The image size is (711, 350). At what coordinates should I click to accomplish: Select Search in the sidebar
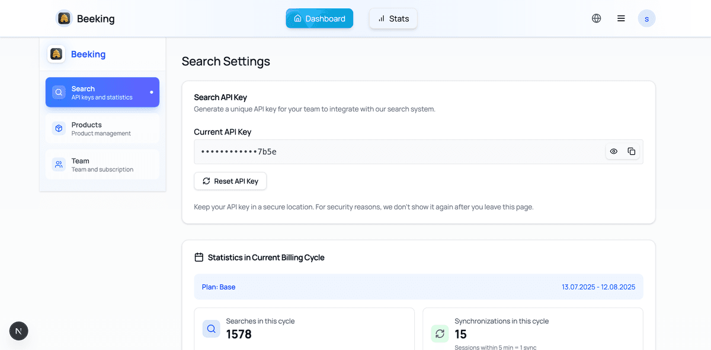tap(103, 93)
